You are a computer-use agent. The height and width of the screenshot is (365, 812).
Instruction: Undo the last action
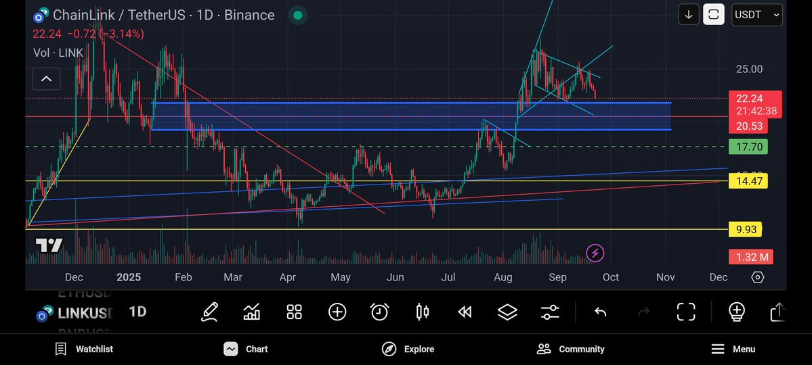[x=600, y=312]
